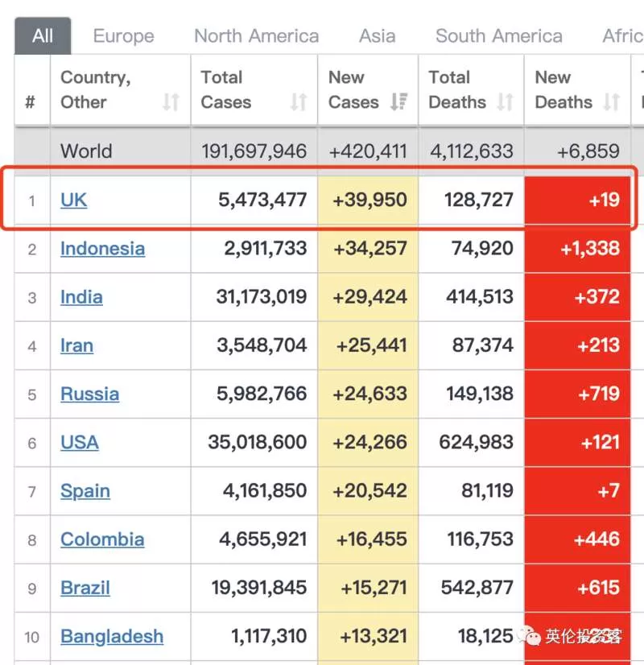Image resolution: width=644 pixels, height=665 pixels.
Task: Switch to the Europe tab
Action: [124, 36]
